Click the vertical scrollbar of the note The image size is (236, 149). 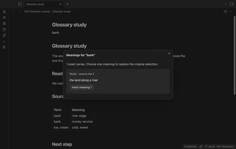[x=235, y=55]
